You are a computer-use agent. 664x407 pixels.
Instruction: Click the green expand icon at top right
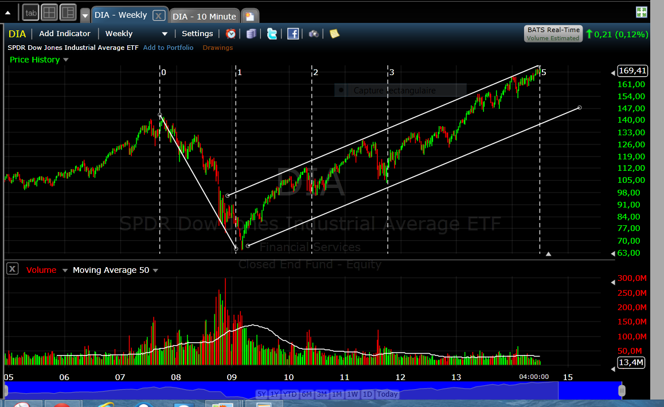pos(642,12)
